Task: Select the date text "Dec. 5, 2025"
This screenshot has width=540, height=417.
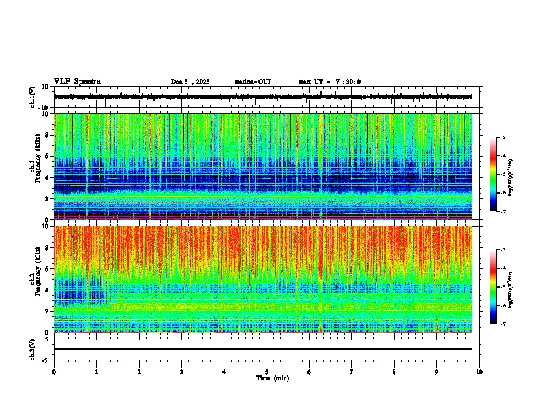Action: point(190,82)
